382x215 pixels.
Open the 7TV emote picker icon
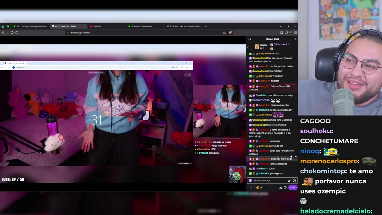294,180
